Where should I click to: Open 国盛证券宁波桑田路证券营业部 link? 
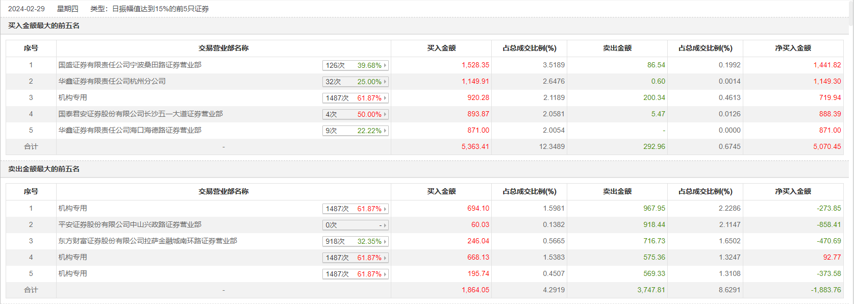pyautogui.click(x=130, y=65)
